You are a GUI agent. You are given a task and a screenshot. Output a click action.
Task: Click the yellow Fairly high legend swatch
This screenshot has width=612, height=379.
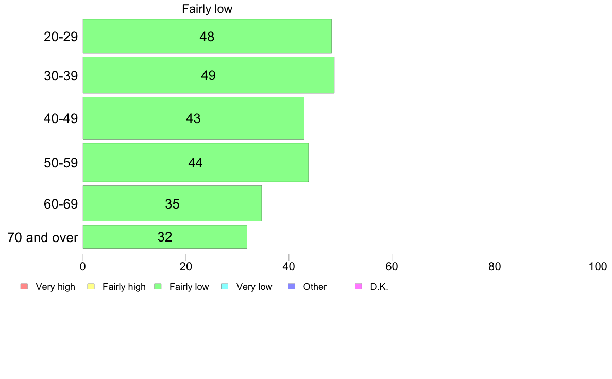[91, 287]
